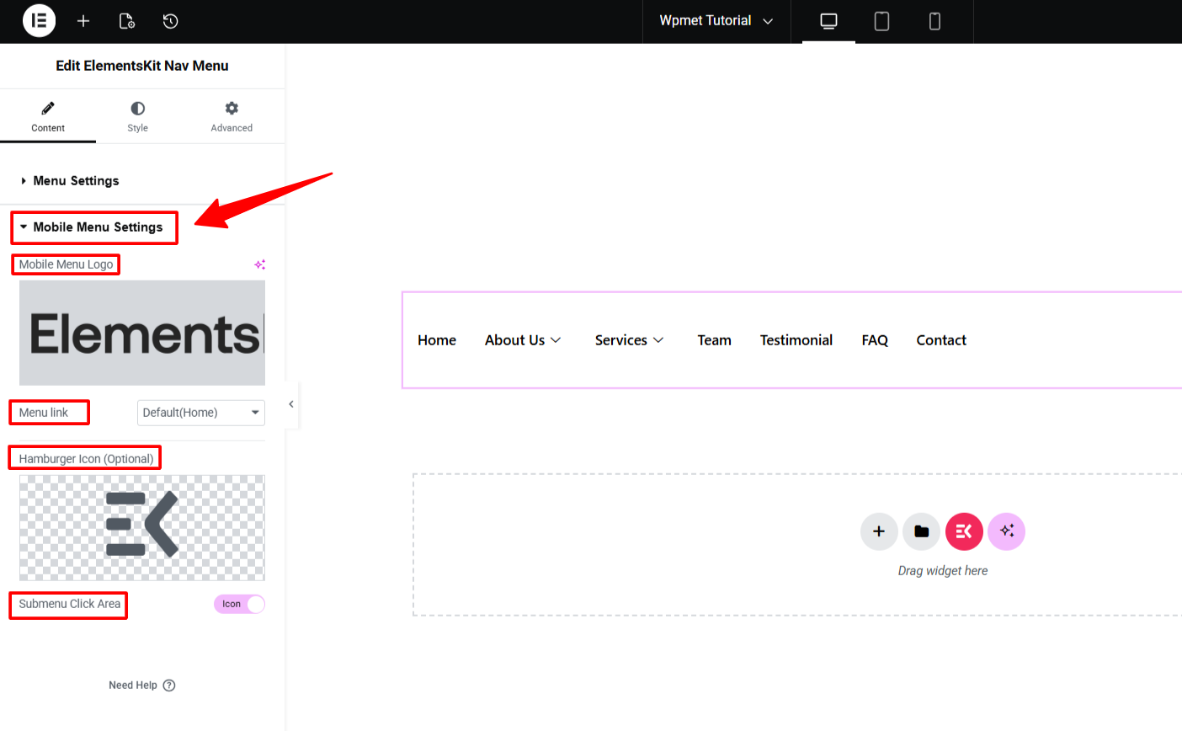Open the Default(Home) menu link dropdown
This screenshot has width=1182, height=731.
(200, 413)
